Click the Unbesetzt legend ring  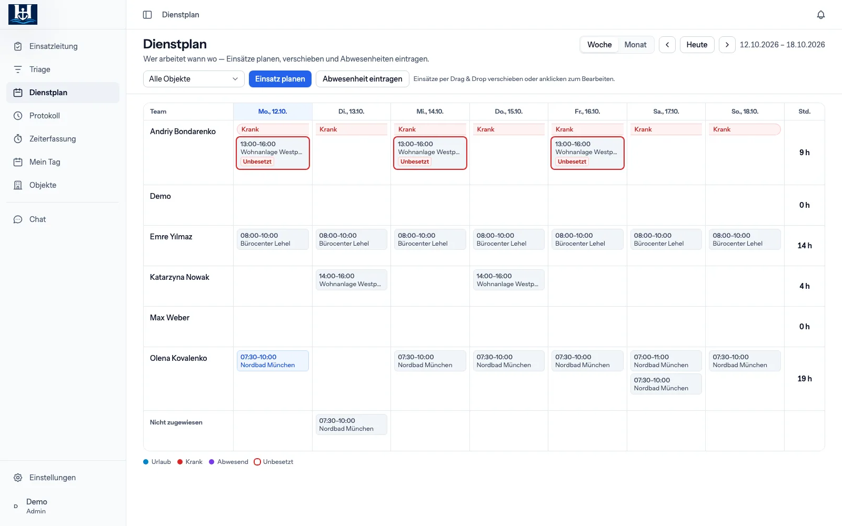pyautogui.click(x=257, y=462)
